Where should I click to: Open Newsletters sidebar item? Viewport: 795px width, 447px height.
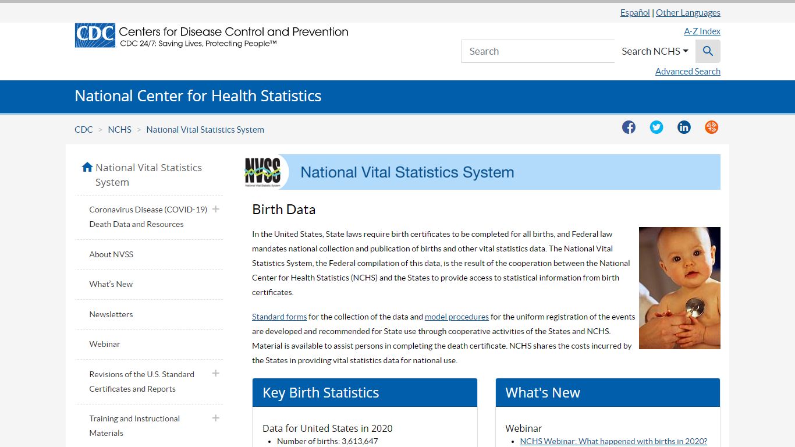click(111, 314)
